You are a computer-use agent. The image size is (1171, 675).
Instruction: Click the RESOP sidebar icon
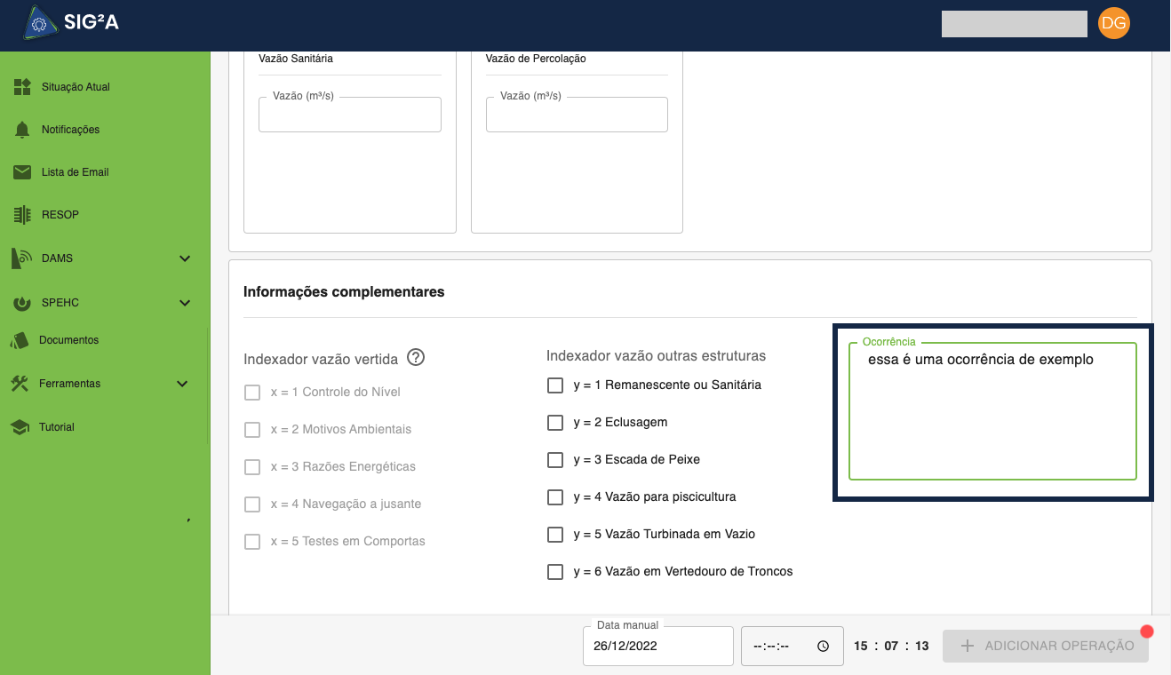tap(22, 215)
